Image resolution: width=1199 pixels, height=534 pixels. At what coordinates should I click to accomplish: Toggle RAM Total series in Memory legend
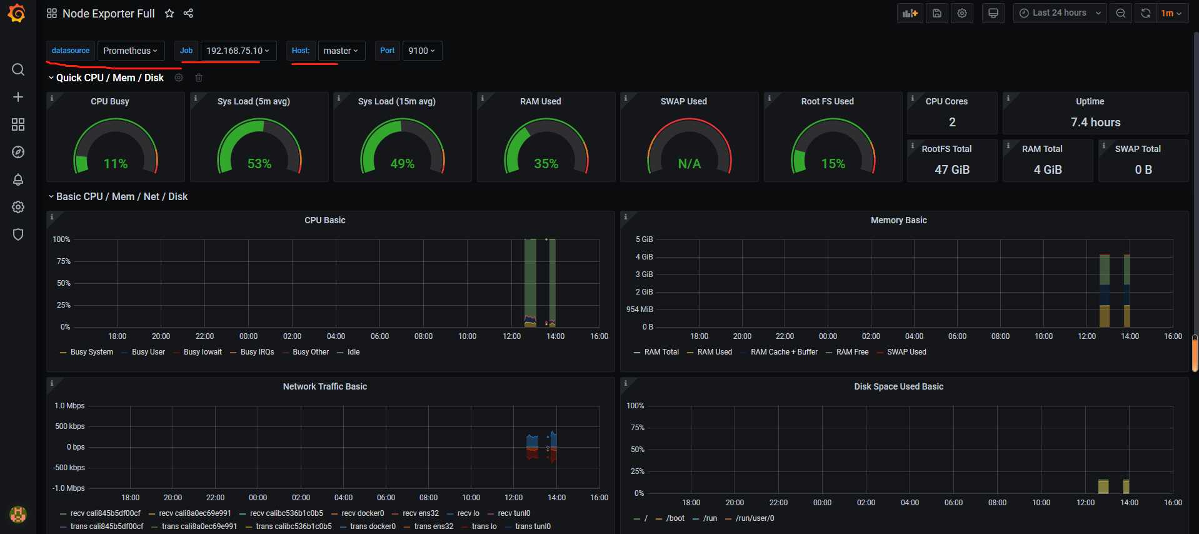[x=661, y=352]
